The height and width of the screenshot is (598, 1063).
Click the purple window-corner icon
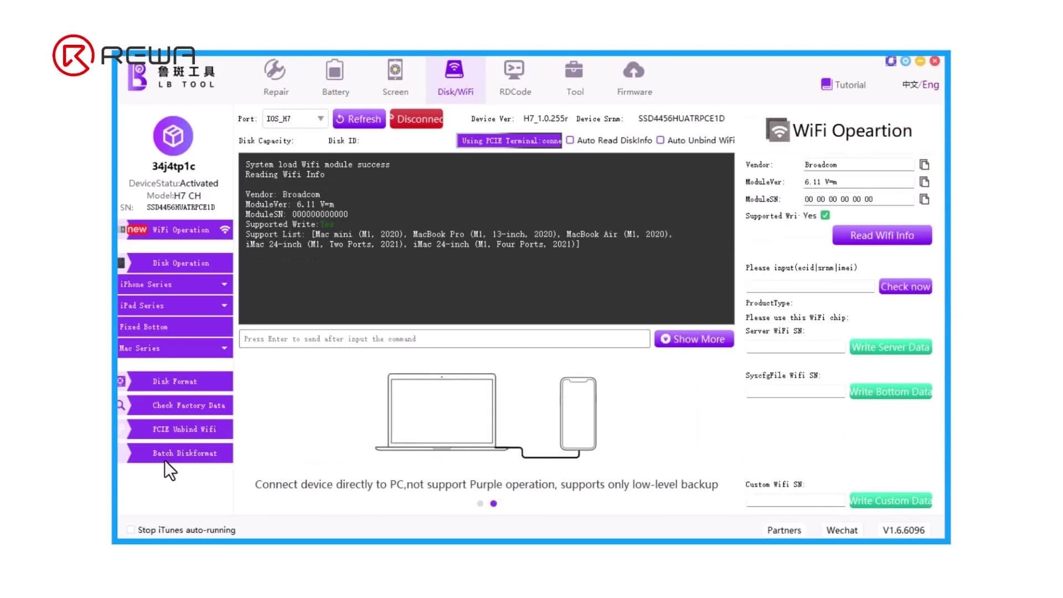(x=891, y=61)
